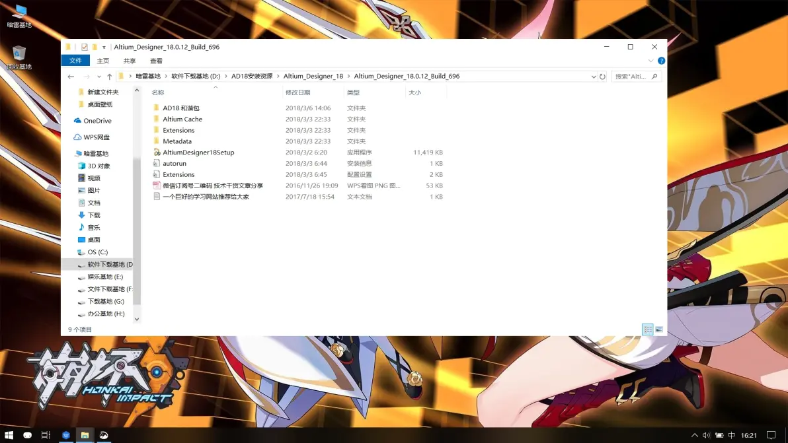Click the Windows Start button
Image resolution: width=788 pixels, height=443 pixels.
click(9, 435)
